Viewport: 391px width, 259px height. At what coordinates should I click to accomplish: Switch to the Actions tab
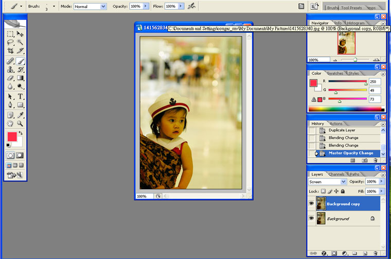click(x=336, y=124)
